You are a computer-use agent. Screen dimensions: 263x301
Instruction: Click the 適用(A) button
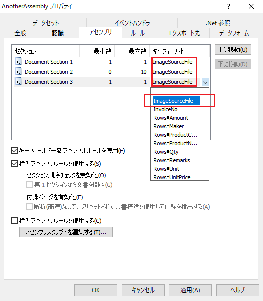[x=190, y=290]
